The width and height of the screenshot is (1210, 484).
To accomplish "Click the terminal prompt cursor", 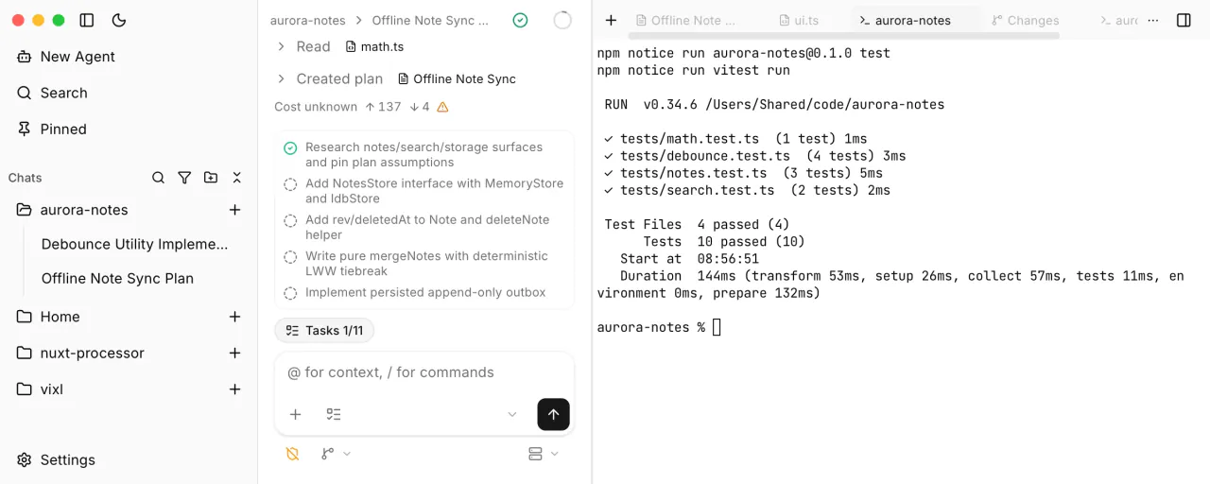I will point(717,327).
